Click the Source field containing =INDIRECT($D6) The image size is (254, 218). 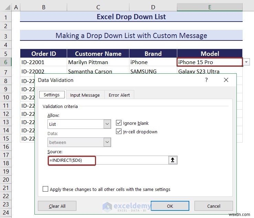tap(108, 160)
